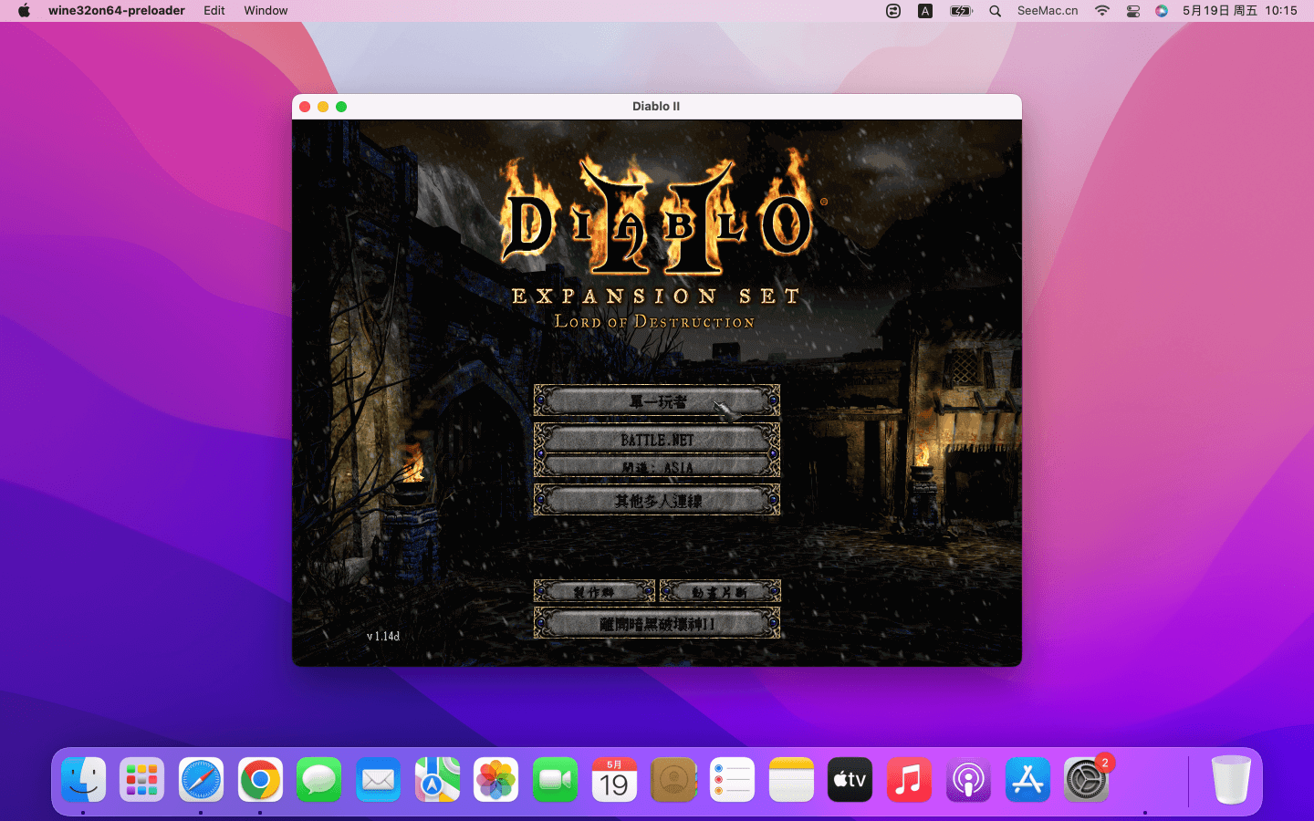Open 其他多人連線 multiplayer option

[x=657, y=501]
